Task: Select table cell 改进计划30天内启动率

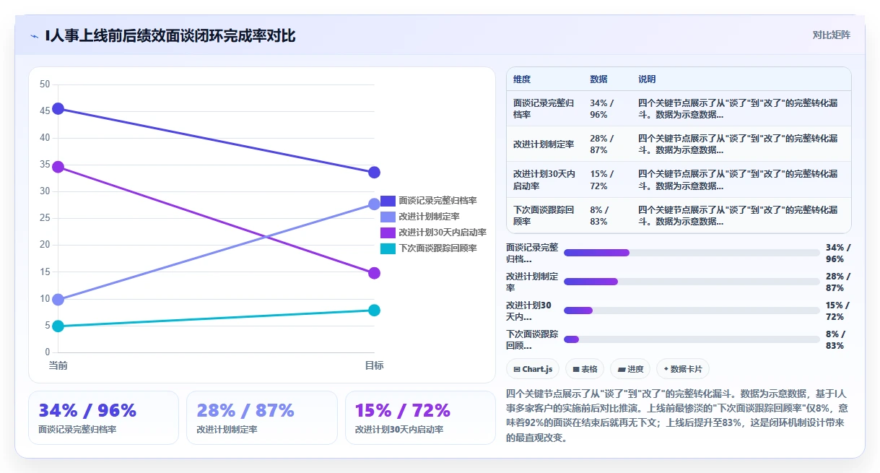Action: point(544,180)
